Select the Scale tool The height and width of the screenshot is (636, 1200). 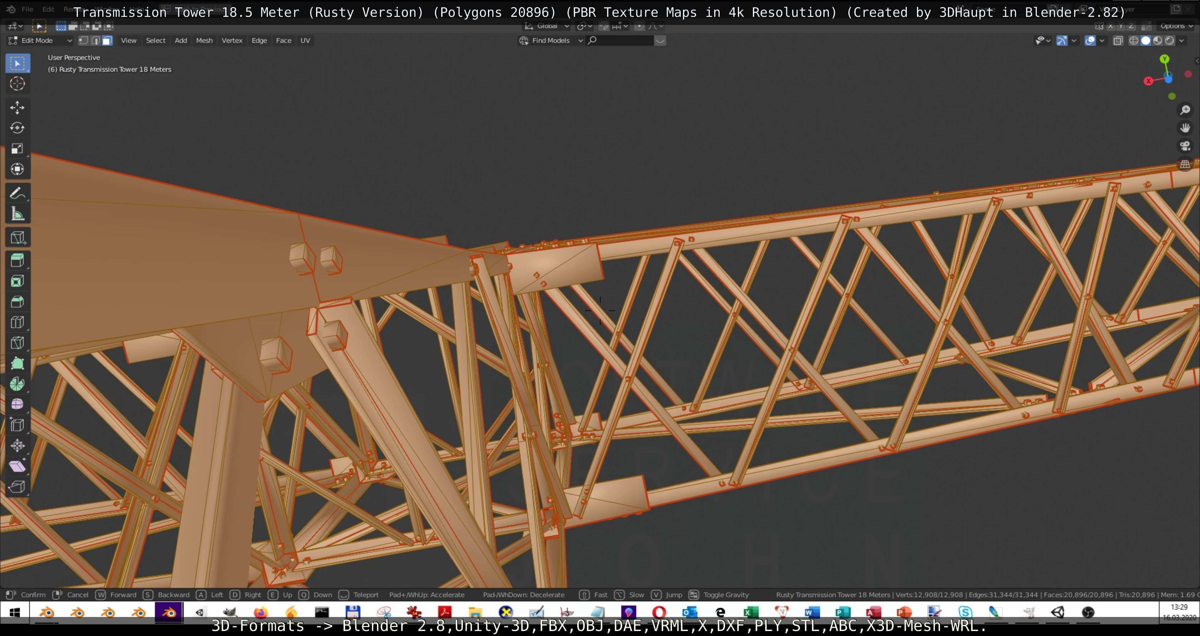(18, 149)
